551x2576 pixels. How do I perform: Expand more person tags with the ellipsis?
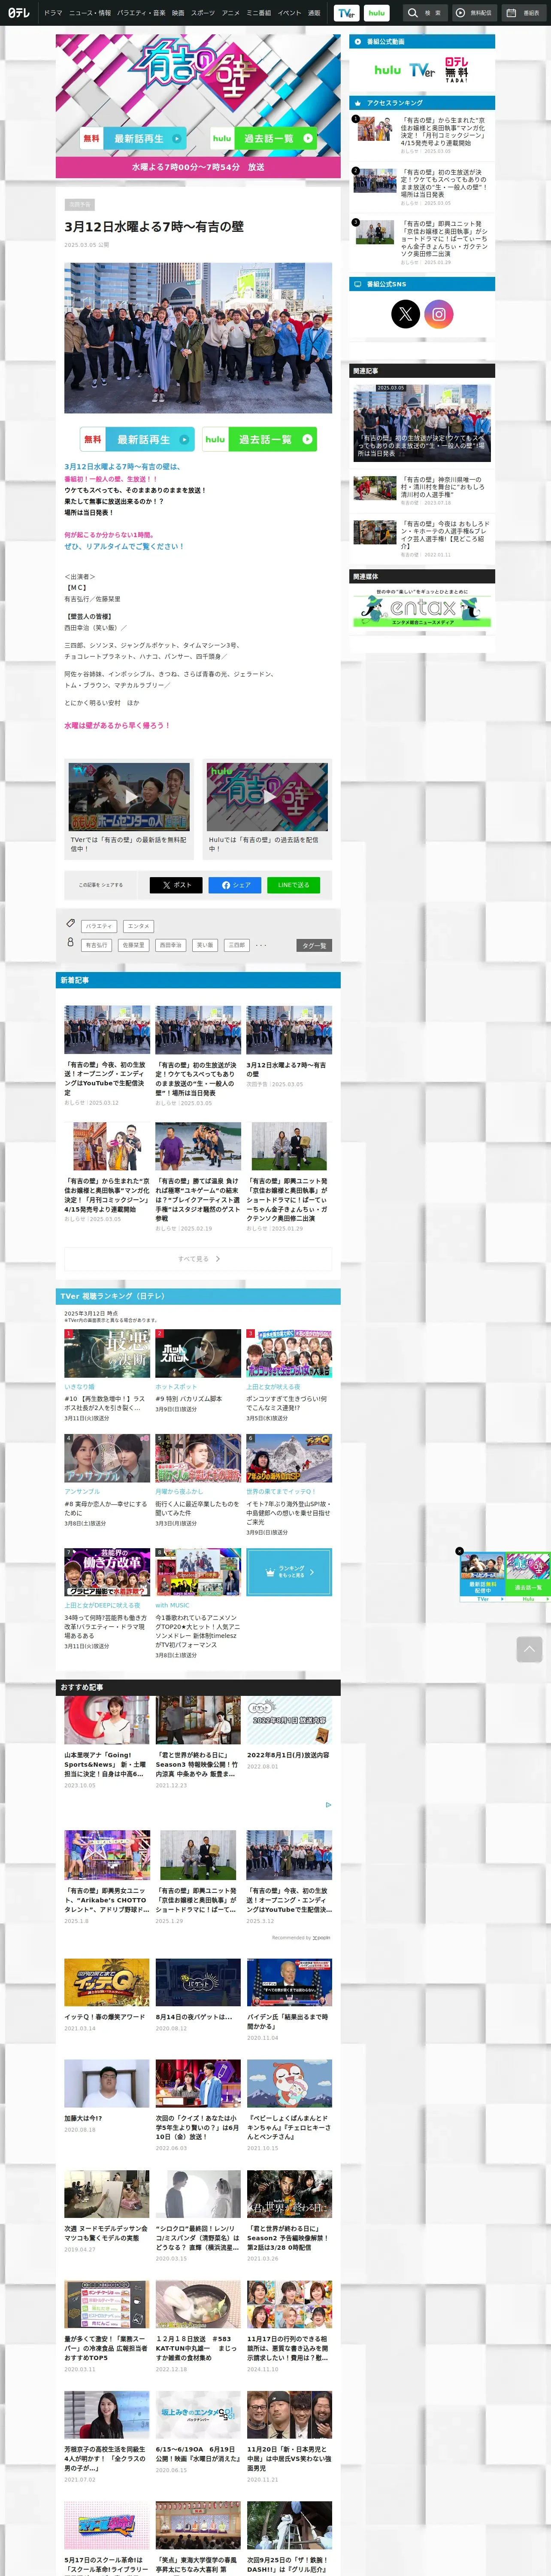click(261, 945)
